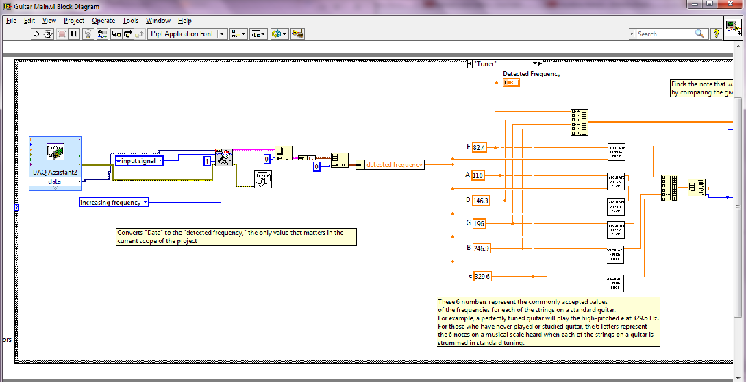Open the View menu
This screenshot has width=746, height=382.
[x=49, y=21]
